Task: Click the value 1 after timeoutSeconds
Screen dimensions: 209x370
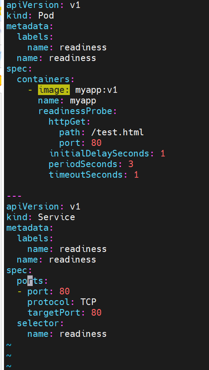Action: (137, 175)
